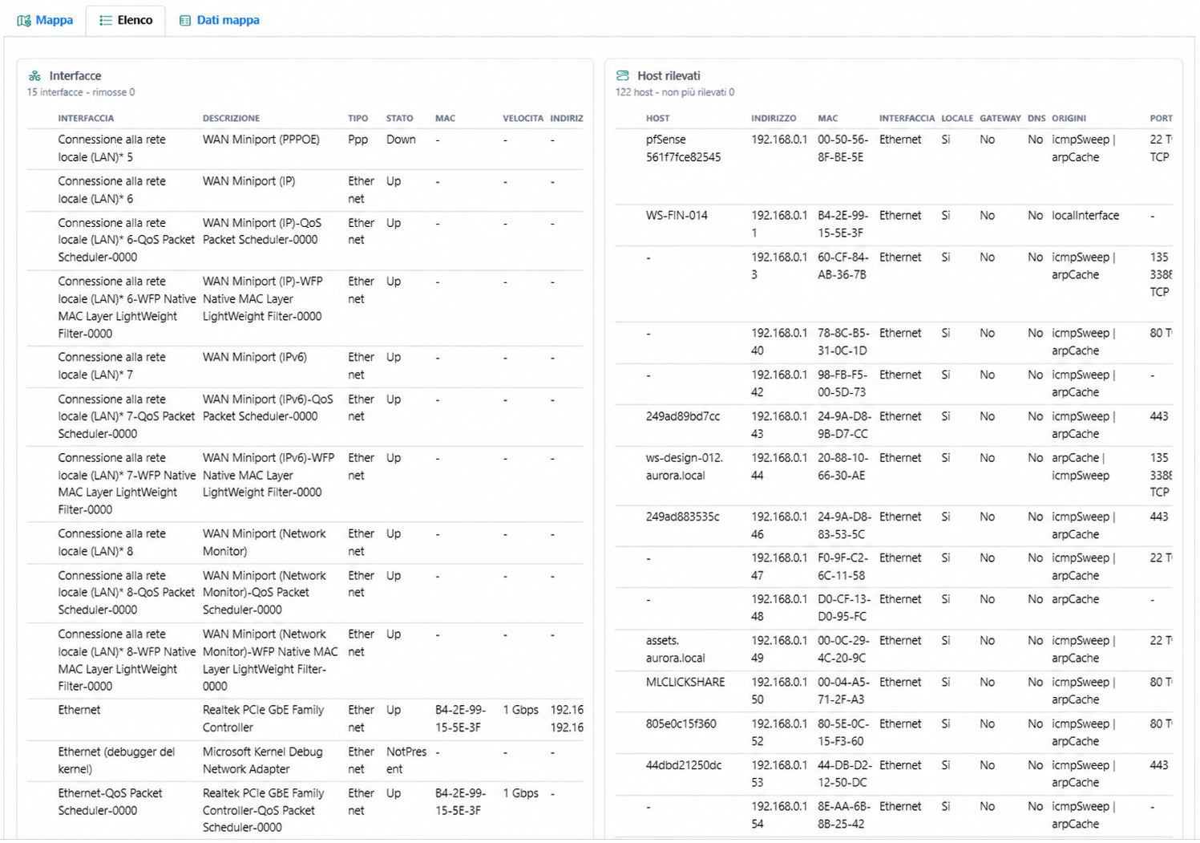
Task: Click MAC address 60-CF-84-AB-36-7B
Action: coord(843,266)
